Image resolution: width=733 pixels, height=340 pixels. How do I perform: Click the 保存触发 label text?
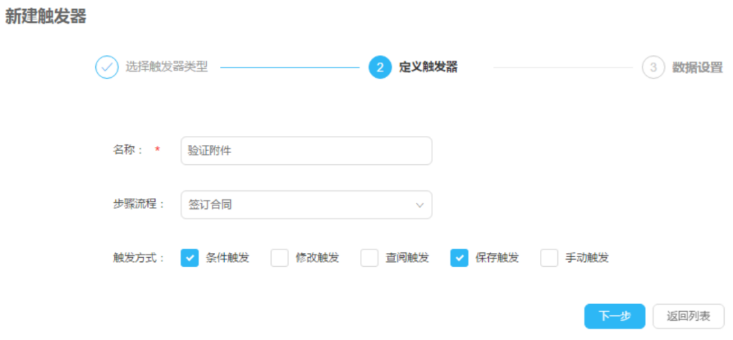point(497,258)
